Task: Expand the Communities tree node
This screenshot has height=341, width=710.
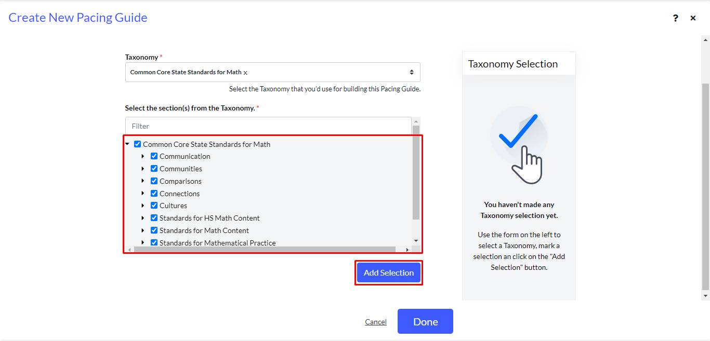Action: pyautogui.click(x=143, y=169)
